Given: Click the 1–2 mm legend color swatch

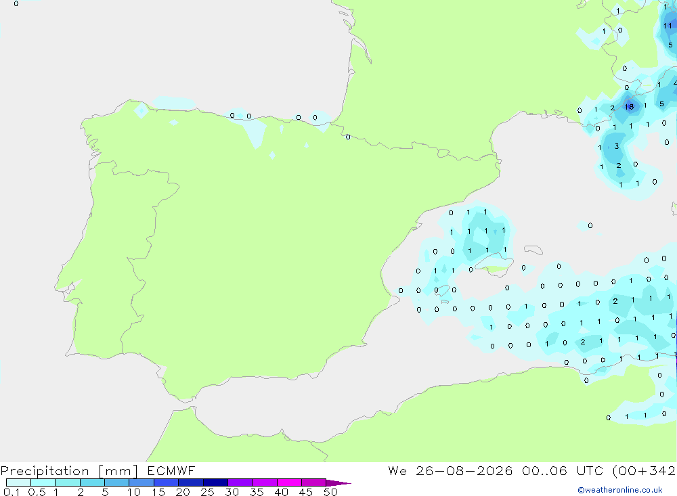Looking at the screenshot, I should pos(67,482).
